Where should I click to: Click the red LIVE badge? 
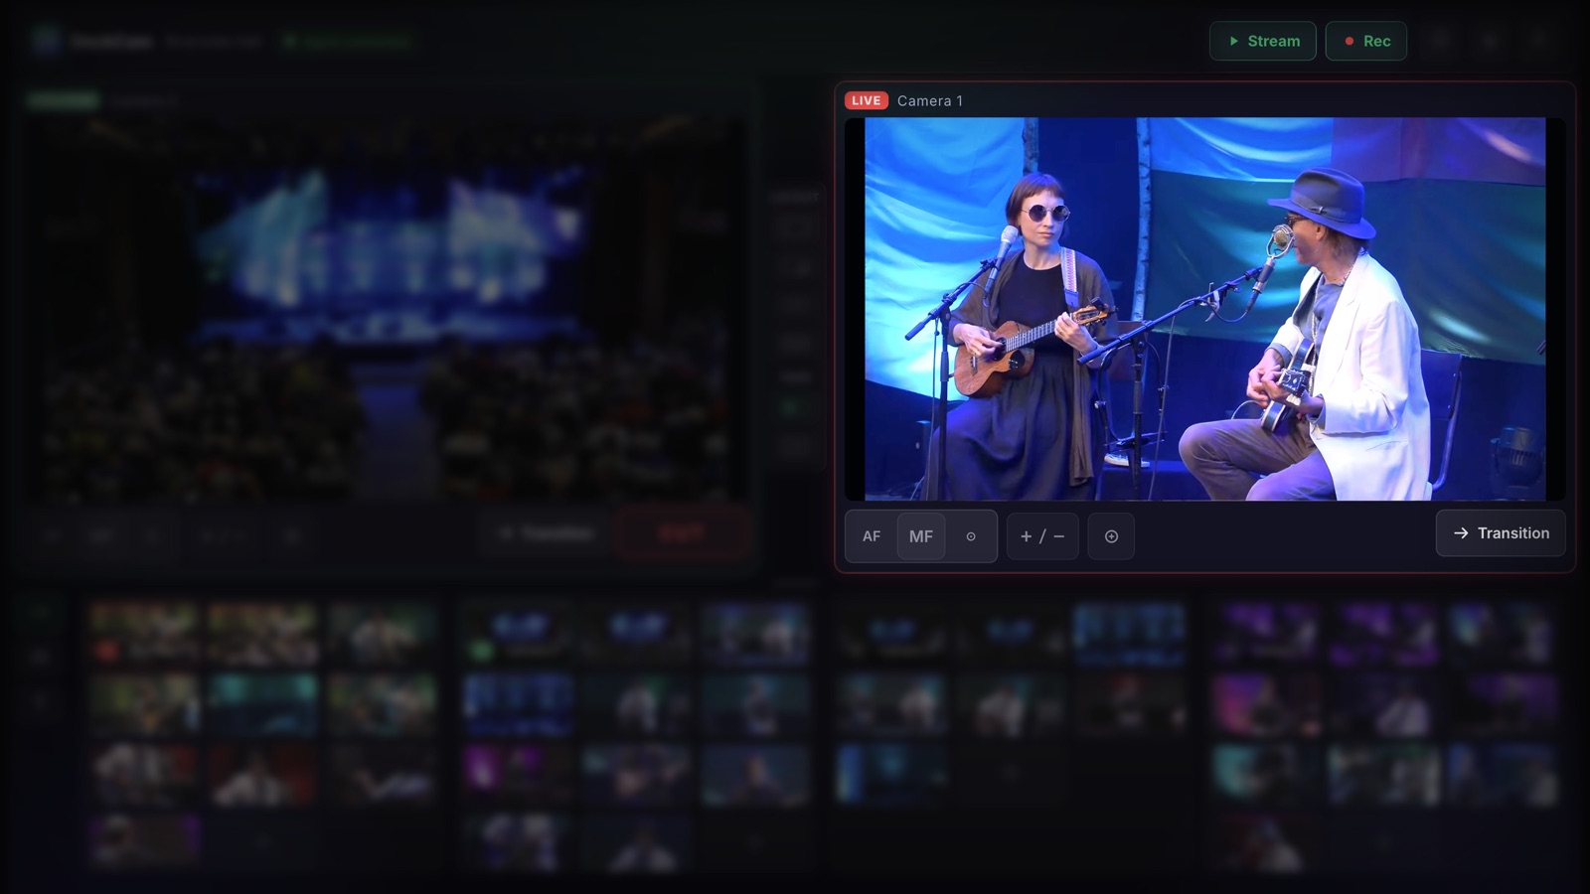point(866,100)
